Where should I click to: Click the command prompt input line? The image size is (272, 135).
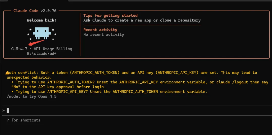pyautogui.click(x=137, y=111)
